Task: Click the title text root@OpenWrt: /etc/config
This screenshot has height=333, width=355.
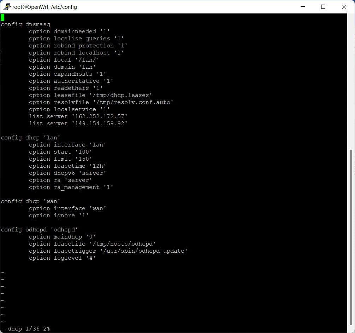Action: (45, 7)
